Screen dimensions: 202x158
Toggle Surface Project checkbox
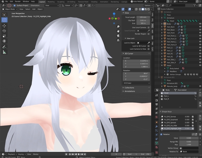15,6
